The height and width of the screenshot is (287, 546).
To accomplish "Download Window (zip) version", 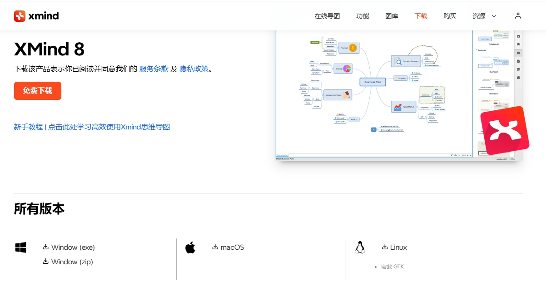I will (x=72, y=262).
